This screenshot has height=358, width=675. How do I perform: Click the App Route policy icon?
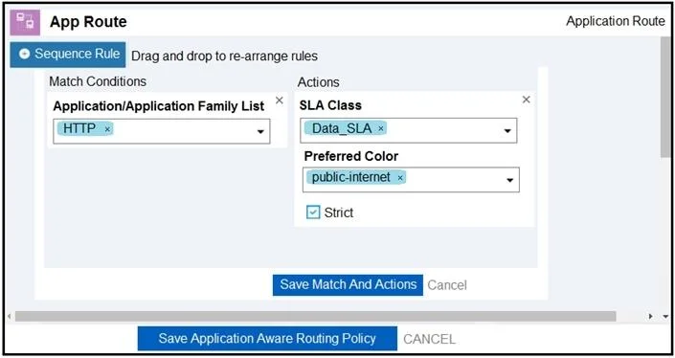pos(25,22)
